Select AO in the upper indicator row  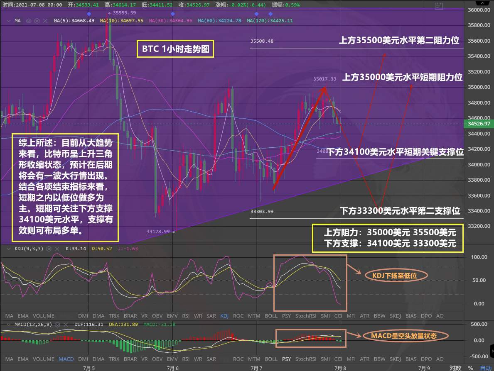(440, 316)
